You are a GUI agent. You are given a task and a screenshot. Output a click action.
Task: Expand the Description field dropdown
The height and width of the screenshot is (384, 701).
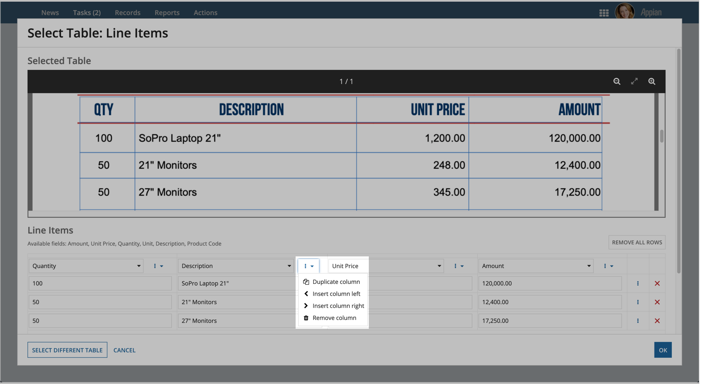point(236,266)
